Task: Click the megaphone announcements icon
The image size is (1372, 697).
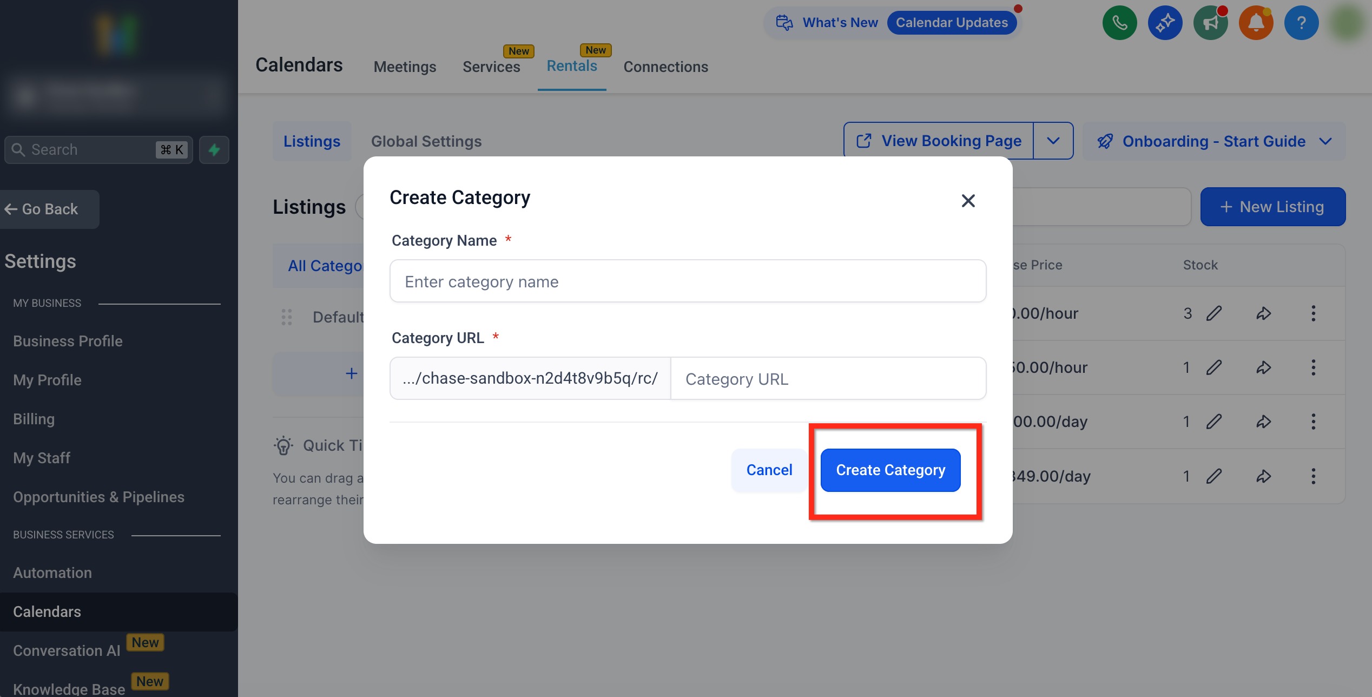Action: (1210, 23)
